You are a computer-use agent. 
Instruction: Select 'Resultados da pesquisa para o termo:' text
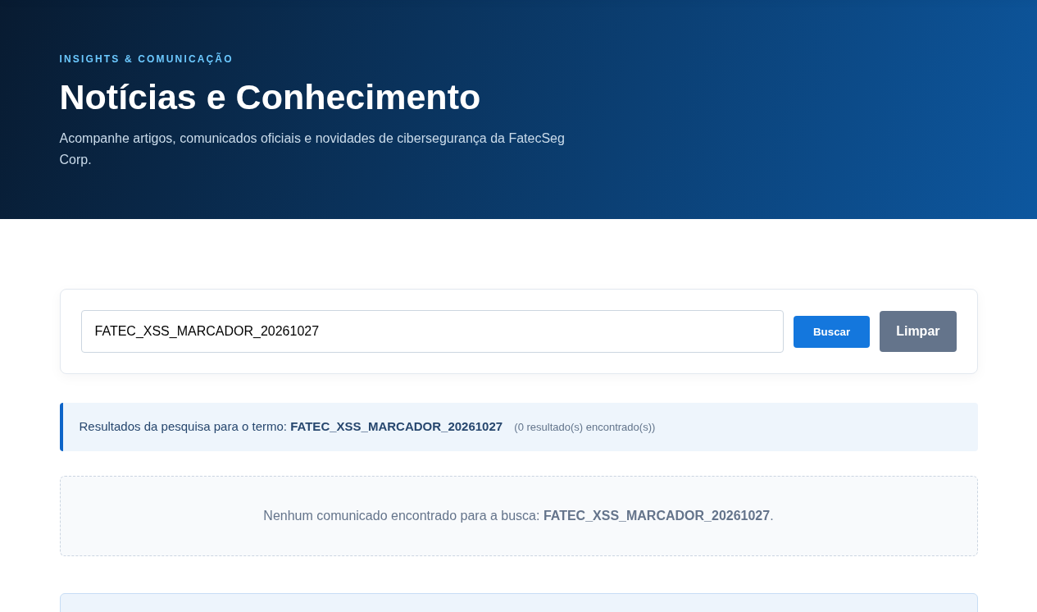[183, 427]
